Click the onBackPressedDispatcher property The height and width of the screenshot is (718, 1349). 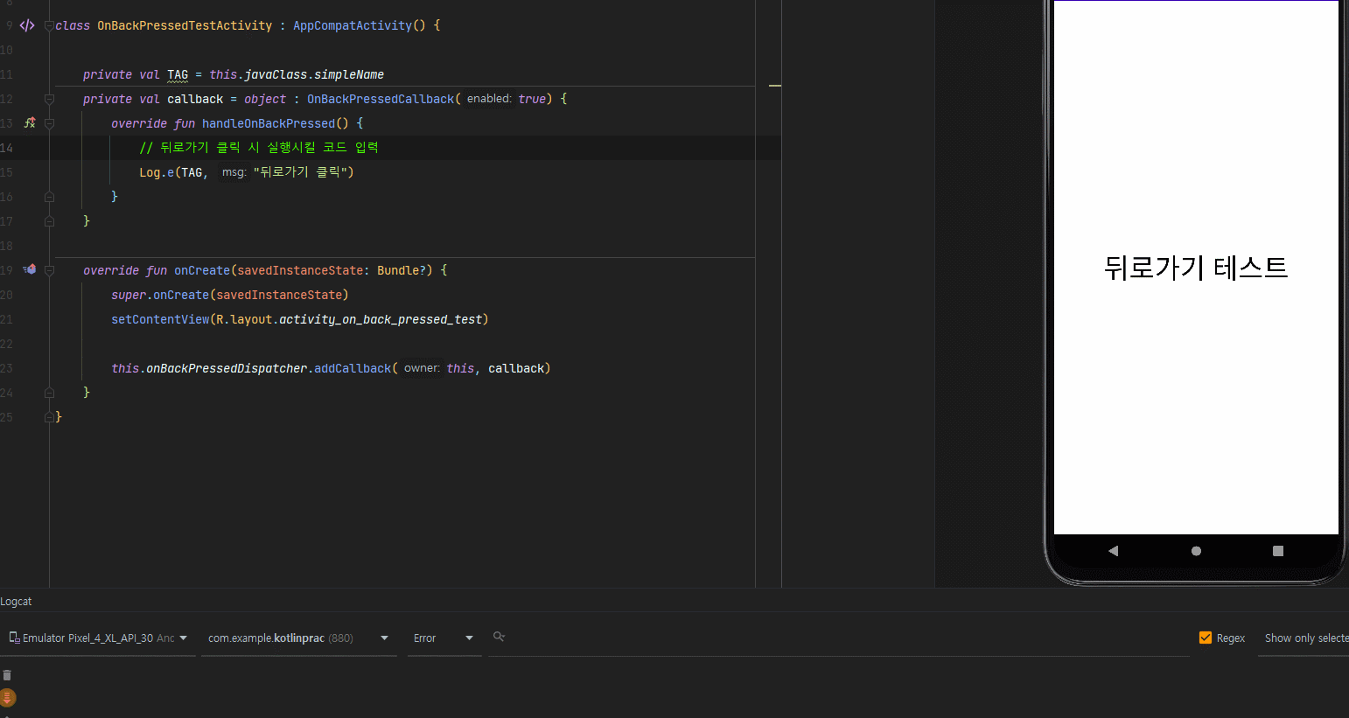pos(227,368)
